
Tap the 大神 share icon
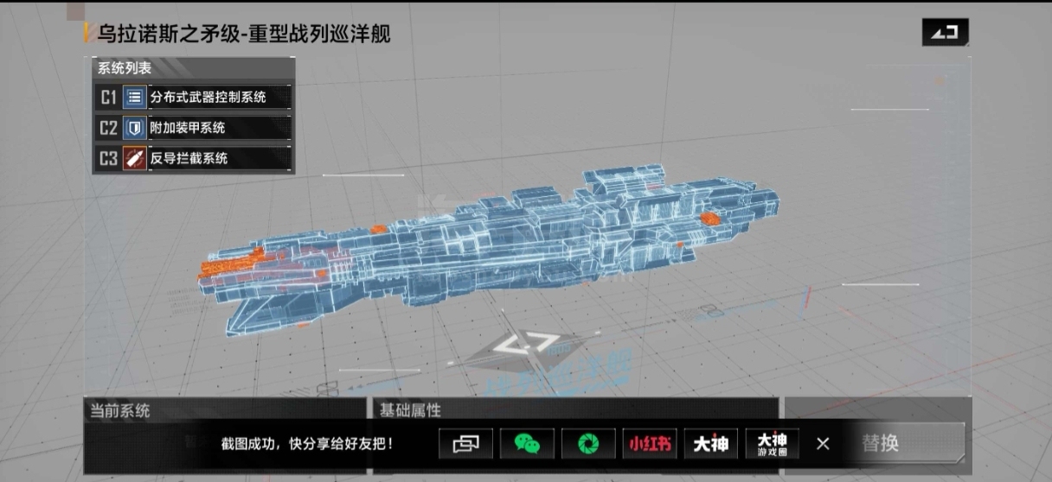tap(710, 444)
